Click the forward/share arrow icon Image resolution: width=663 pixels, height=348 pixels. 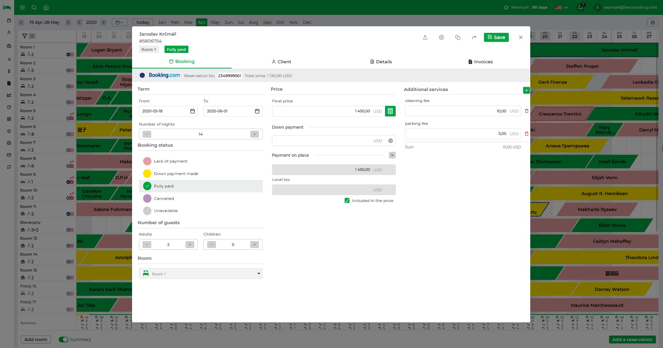(x=474, y=37)
